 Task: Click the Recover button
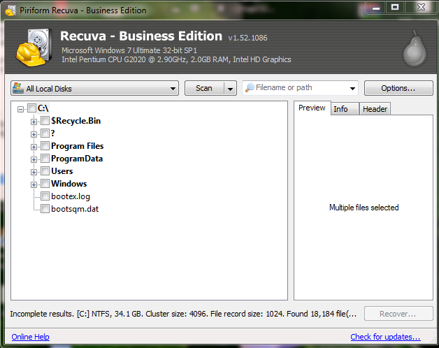(x=398, y=314)
